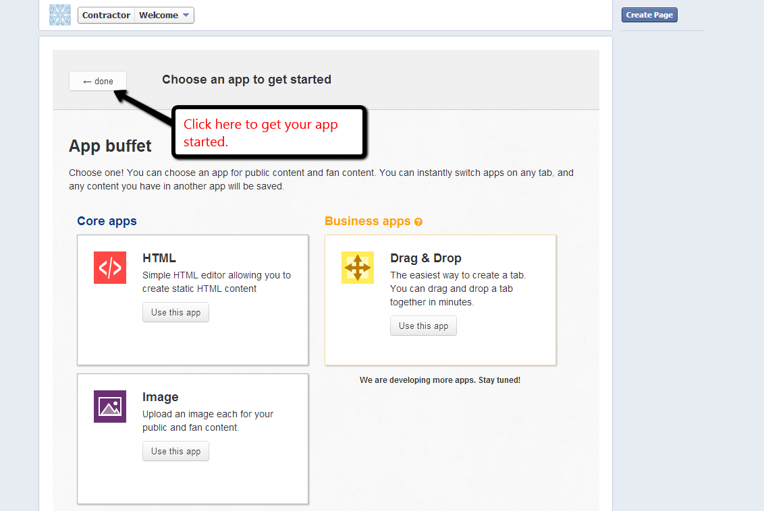Screen dimensions: 764x511
Task: Use this app for the HTML editor
Action: tap(175, 313)
